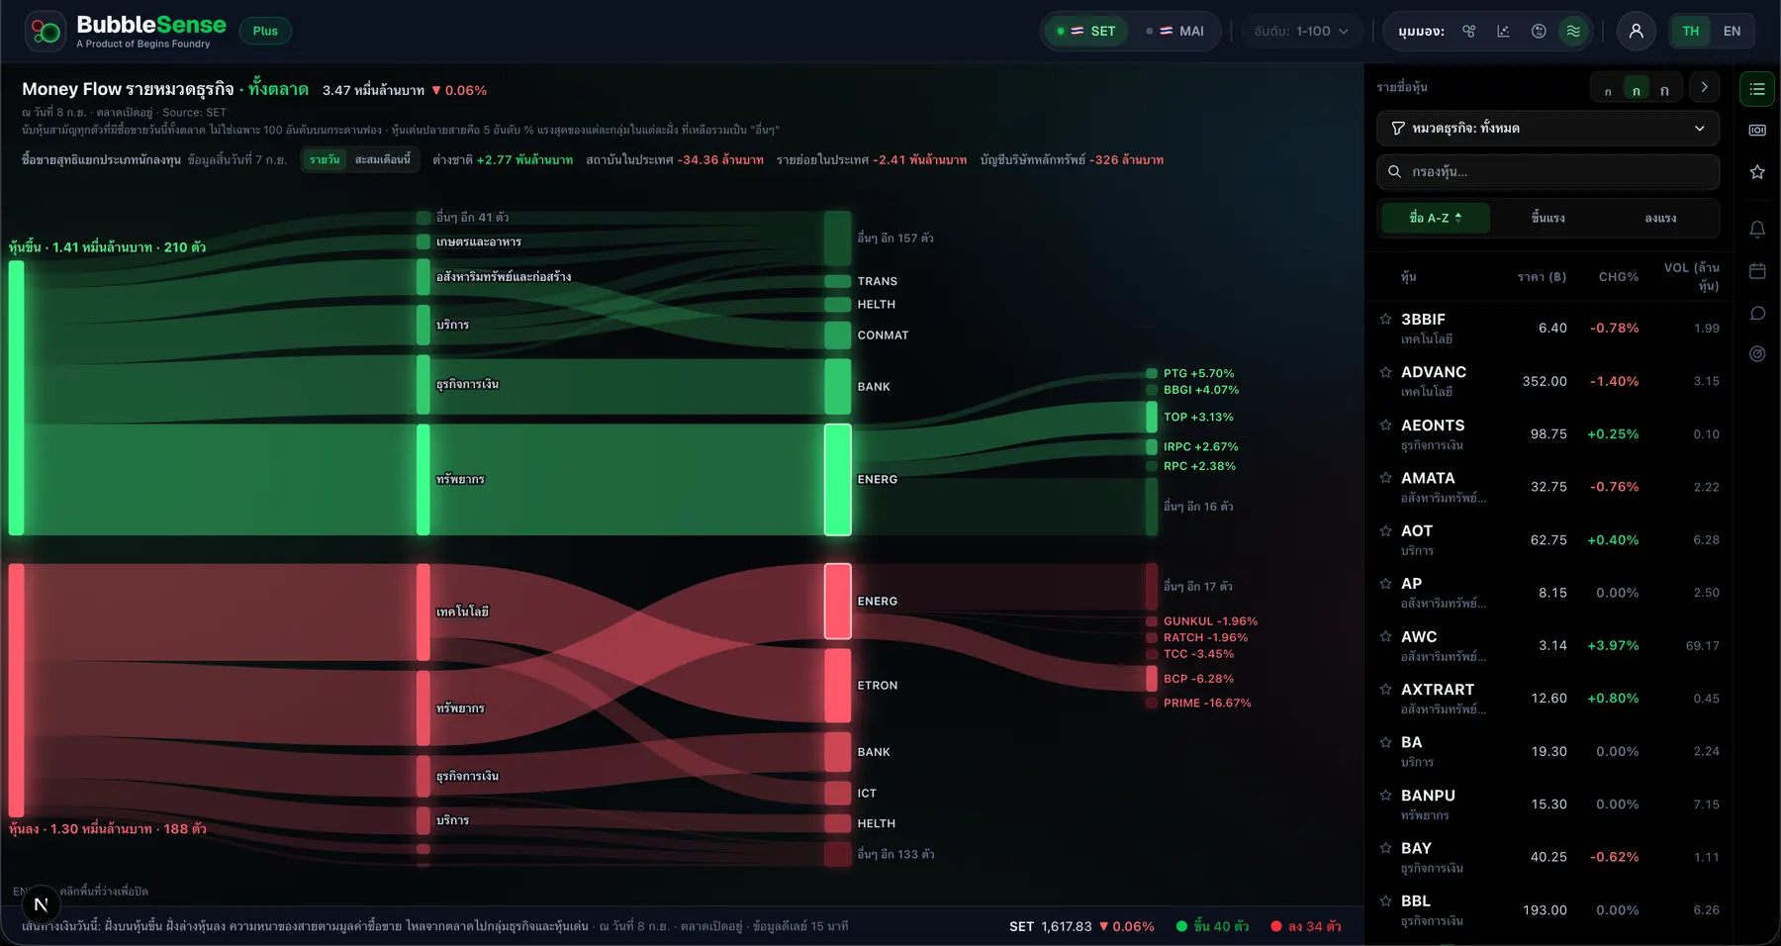Click the target icon in right sidebar
This screenshot has height=946, width=1781.
pyautogui.click(x=1757, y=354)
